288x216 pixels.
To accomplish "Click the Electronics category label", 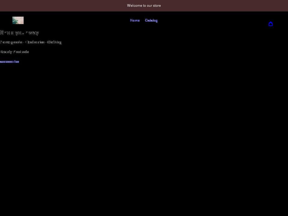I will [35, 42].
